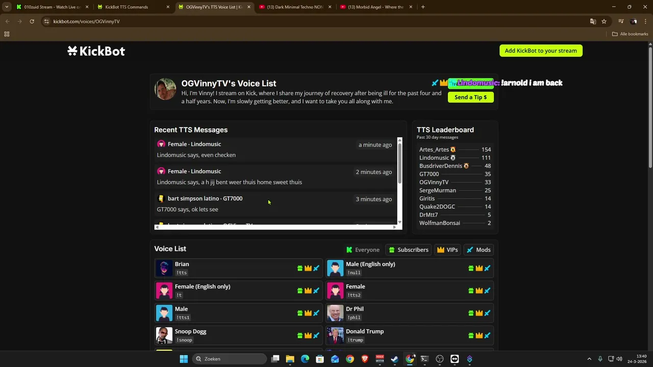Bookmark this page with the star icon
This screenshot has height=367, width=653.
tap(604, 21)
